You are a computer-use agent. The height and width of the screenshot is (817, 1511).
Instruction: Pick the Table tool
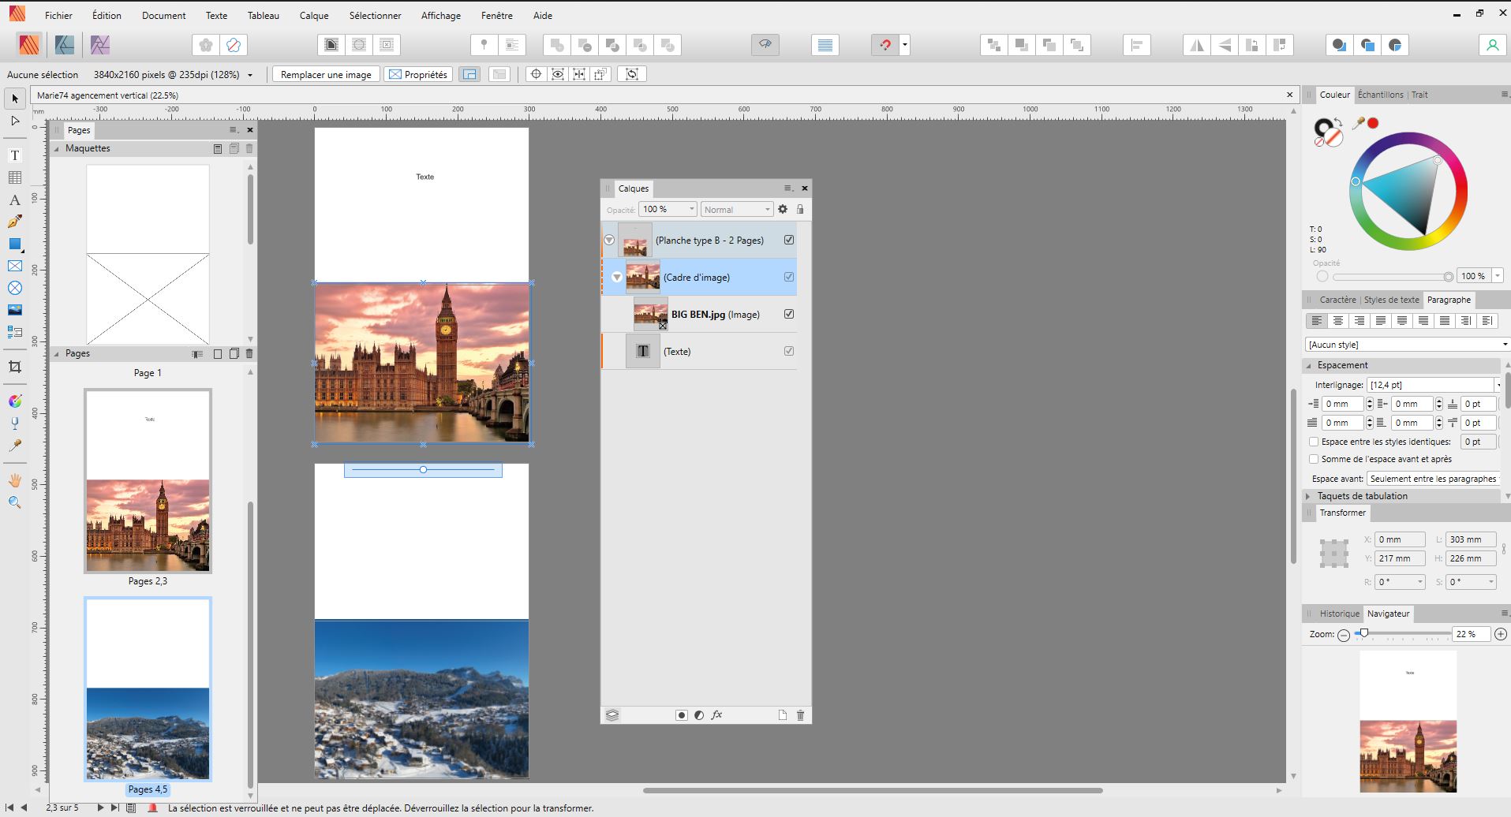[x=15, y=177]
